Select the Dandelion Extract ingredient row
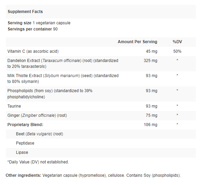 (101, 64)
